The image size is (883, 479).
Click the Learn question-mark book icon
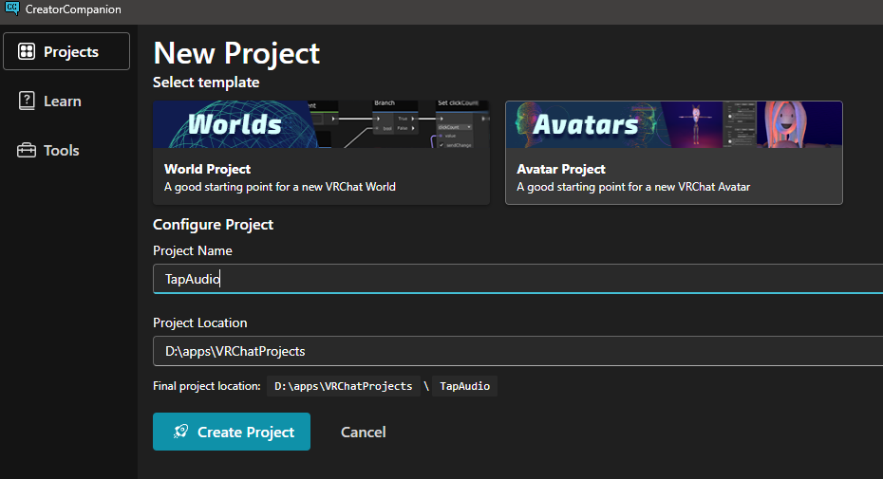(x=27, y=101)
